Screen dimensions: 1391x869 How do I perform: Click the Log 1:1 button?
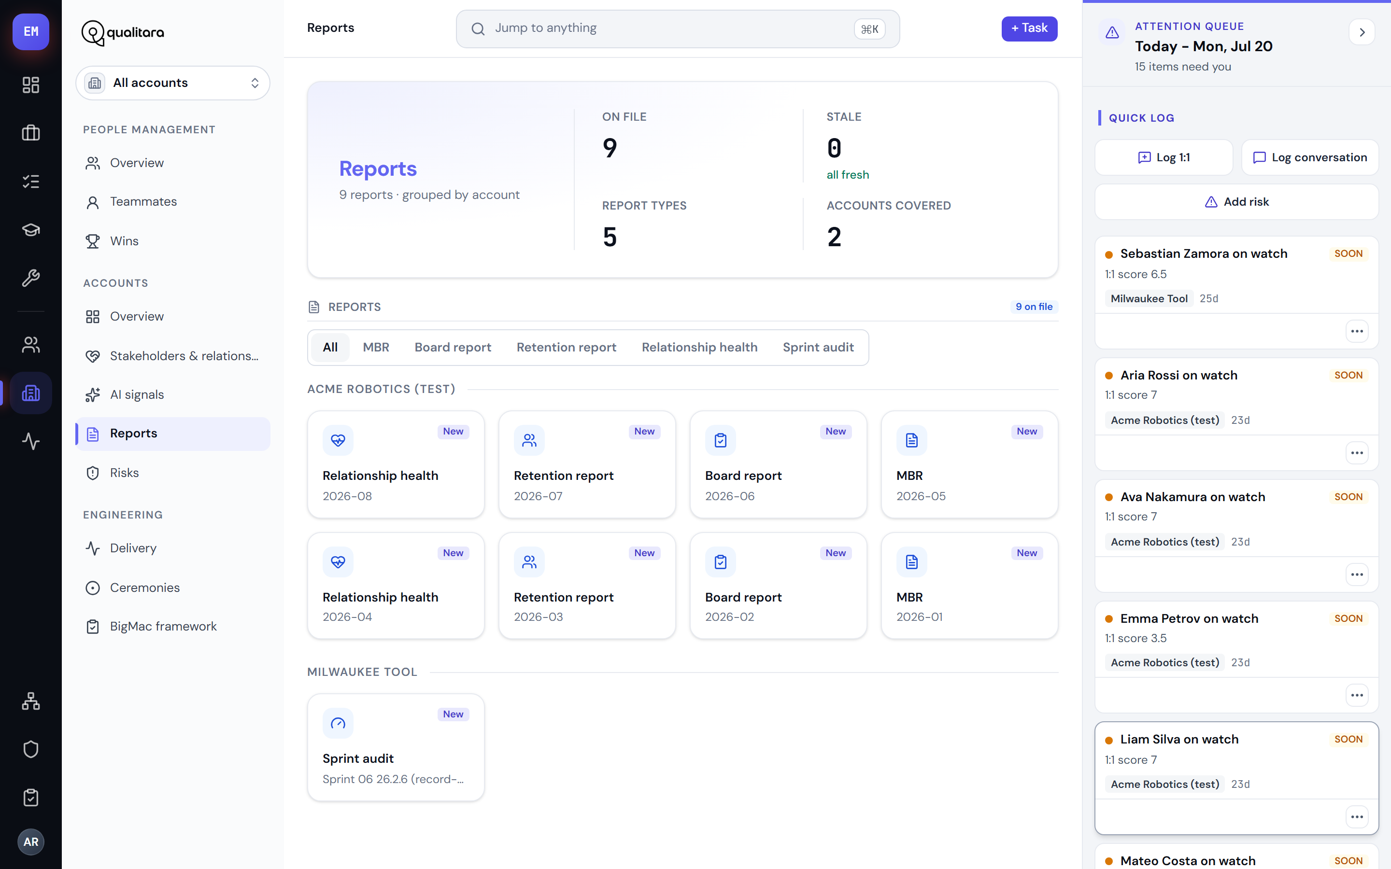(1164, 157)
